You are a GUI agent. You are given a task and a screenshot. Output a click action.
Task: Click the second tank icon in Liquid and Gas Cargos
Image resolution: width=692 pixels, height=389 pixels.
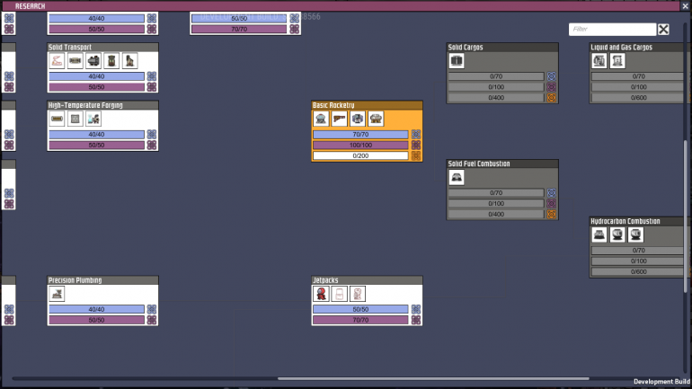(x=617, y=61)
